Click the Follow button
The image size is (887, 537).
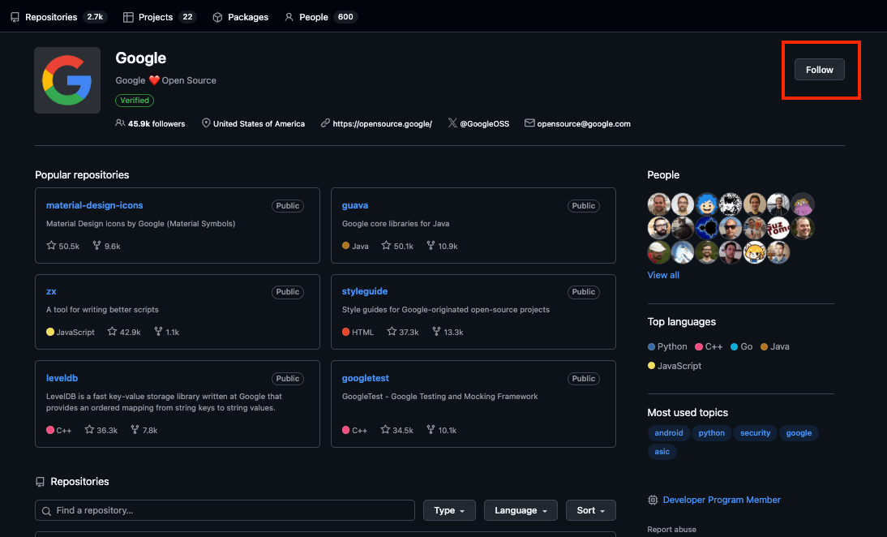click(x=819, y=70)
